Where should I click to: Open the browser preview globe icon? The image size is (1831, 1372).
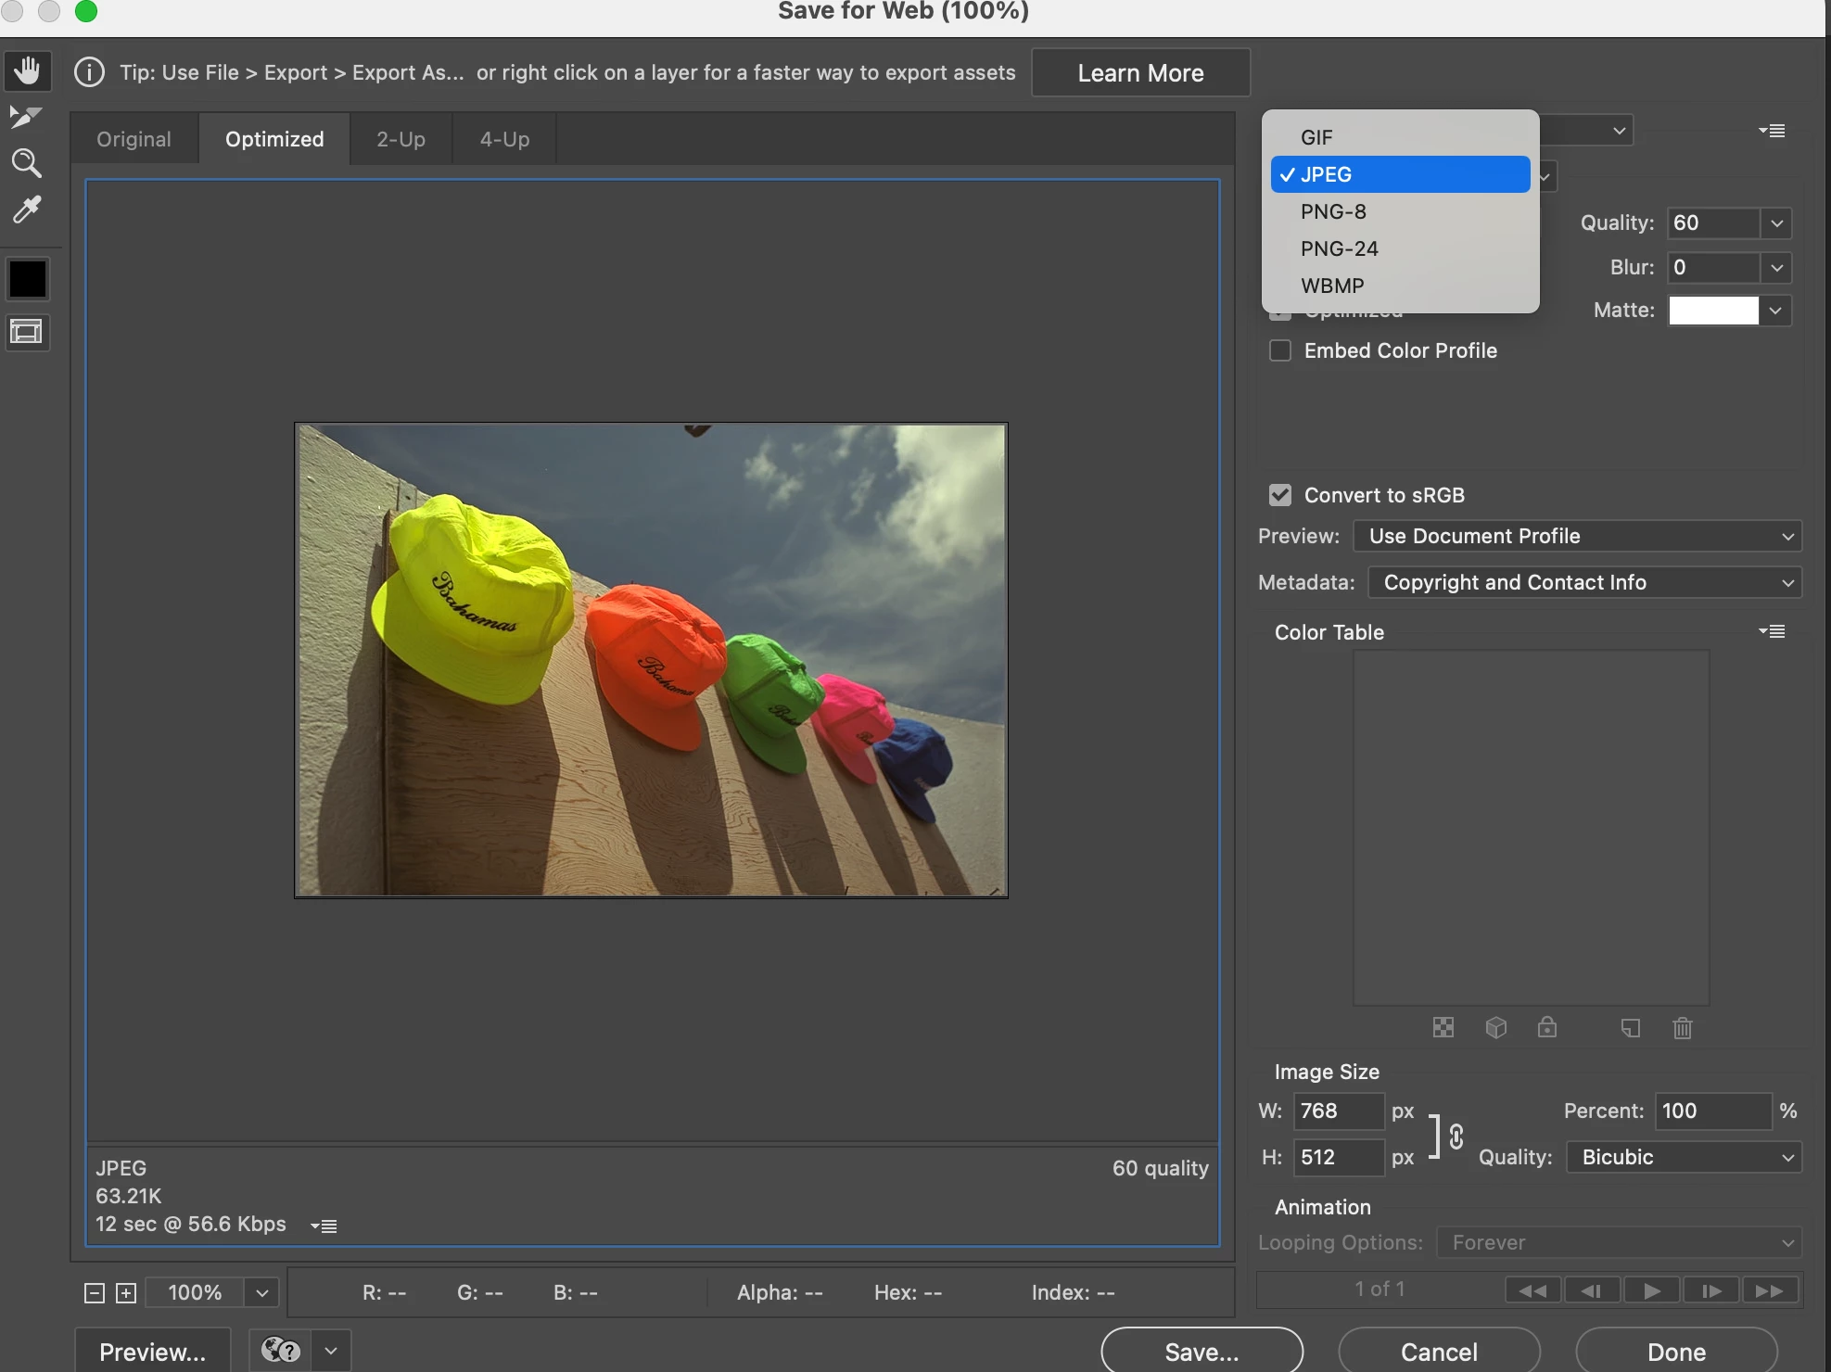pyautogui.click(x=281, y=1351)
